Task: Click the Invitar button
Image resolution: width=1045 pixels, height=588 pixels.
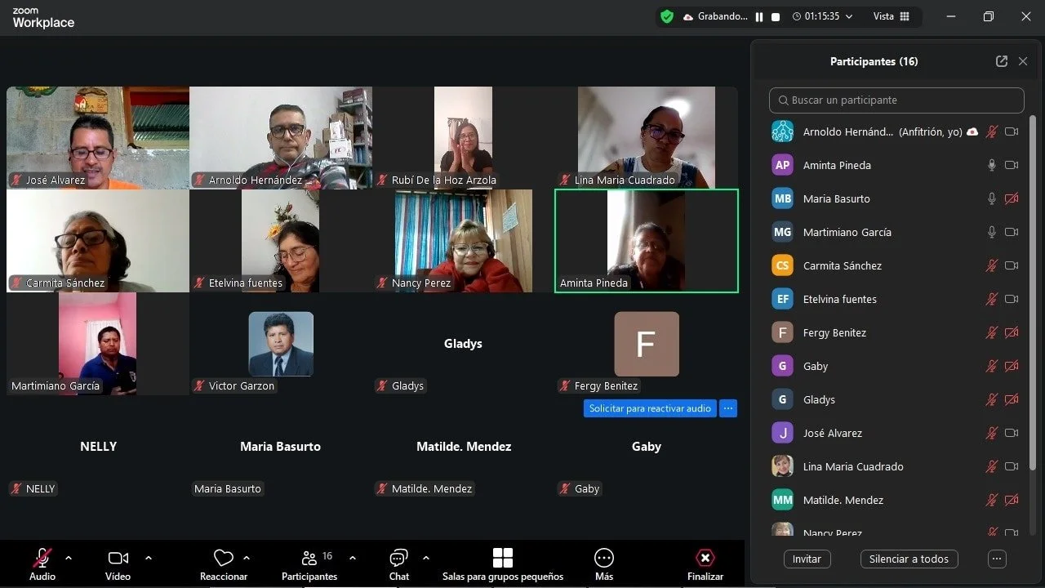Action: (x=807, y=559)
